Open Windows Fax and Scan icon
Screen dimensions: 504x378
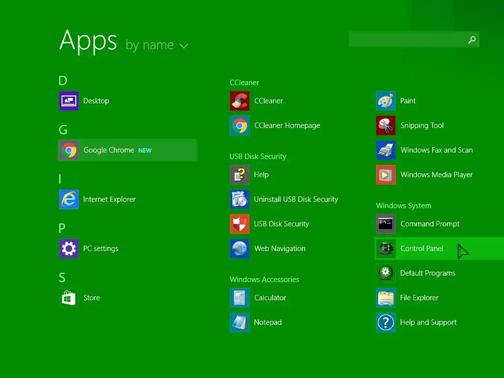386,150
